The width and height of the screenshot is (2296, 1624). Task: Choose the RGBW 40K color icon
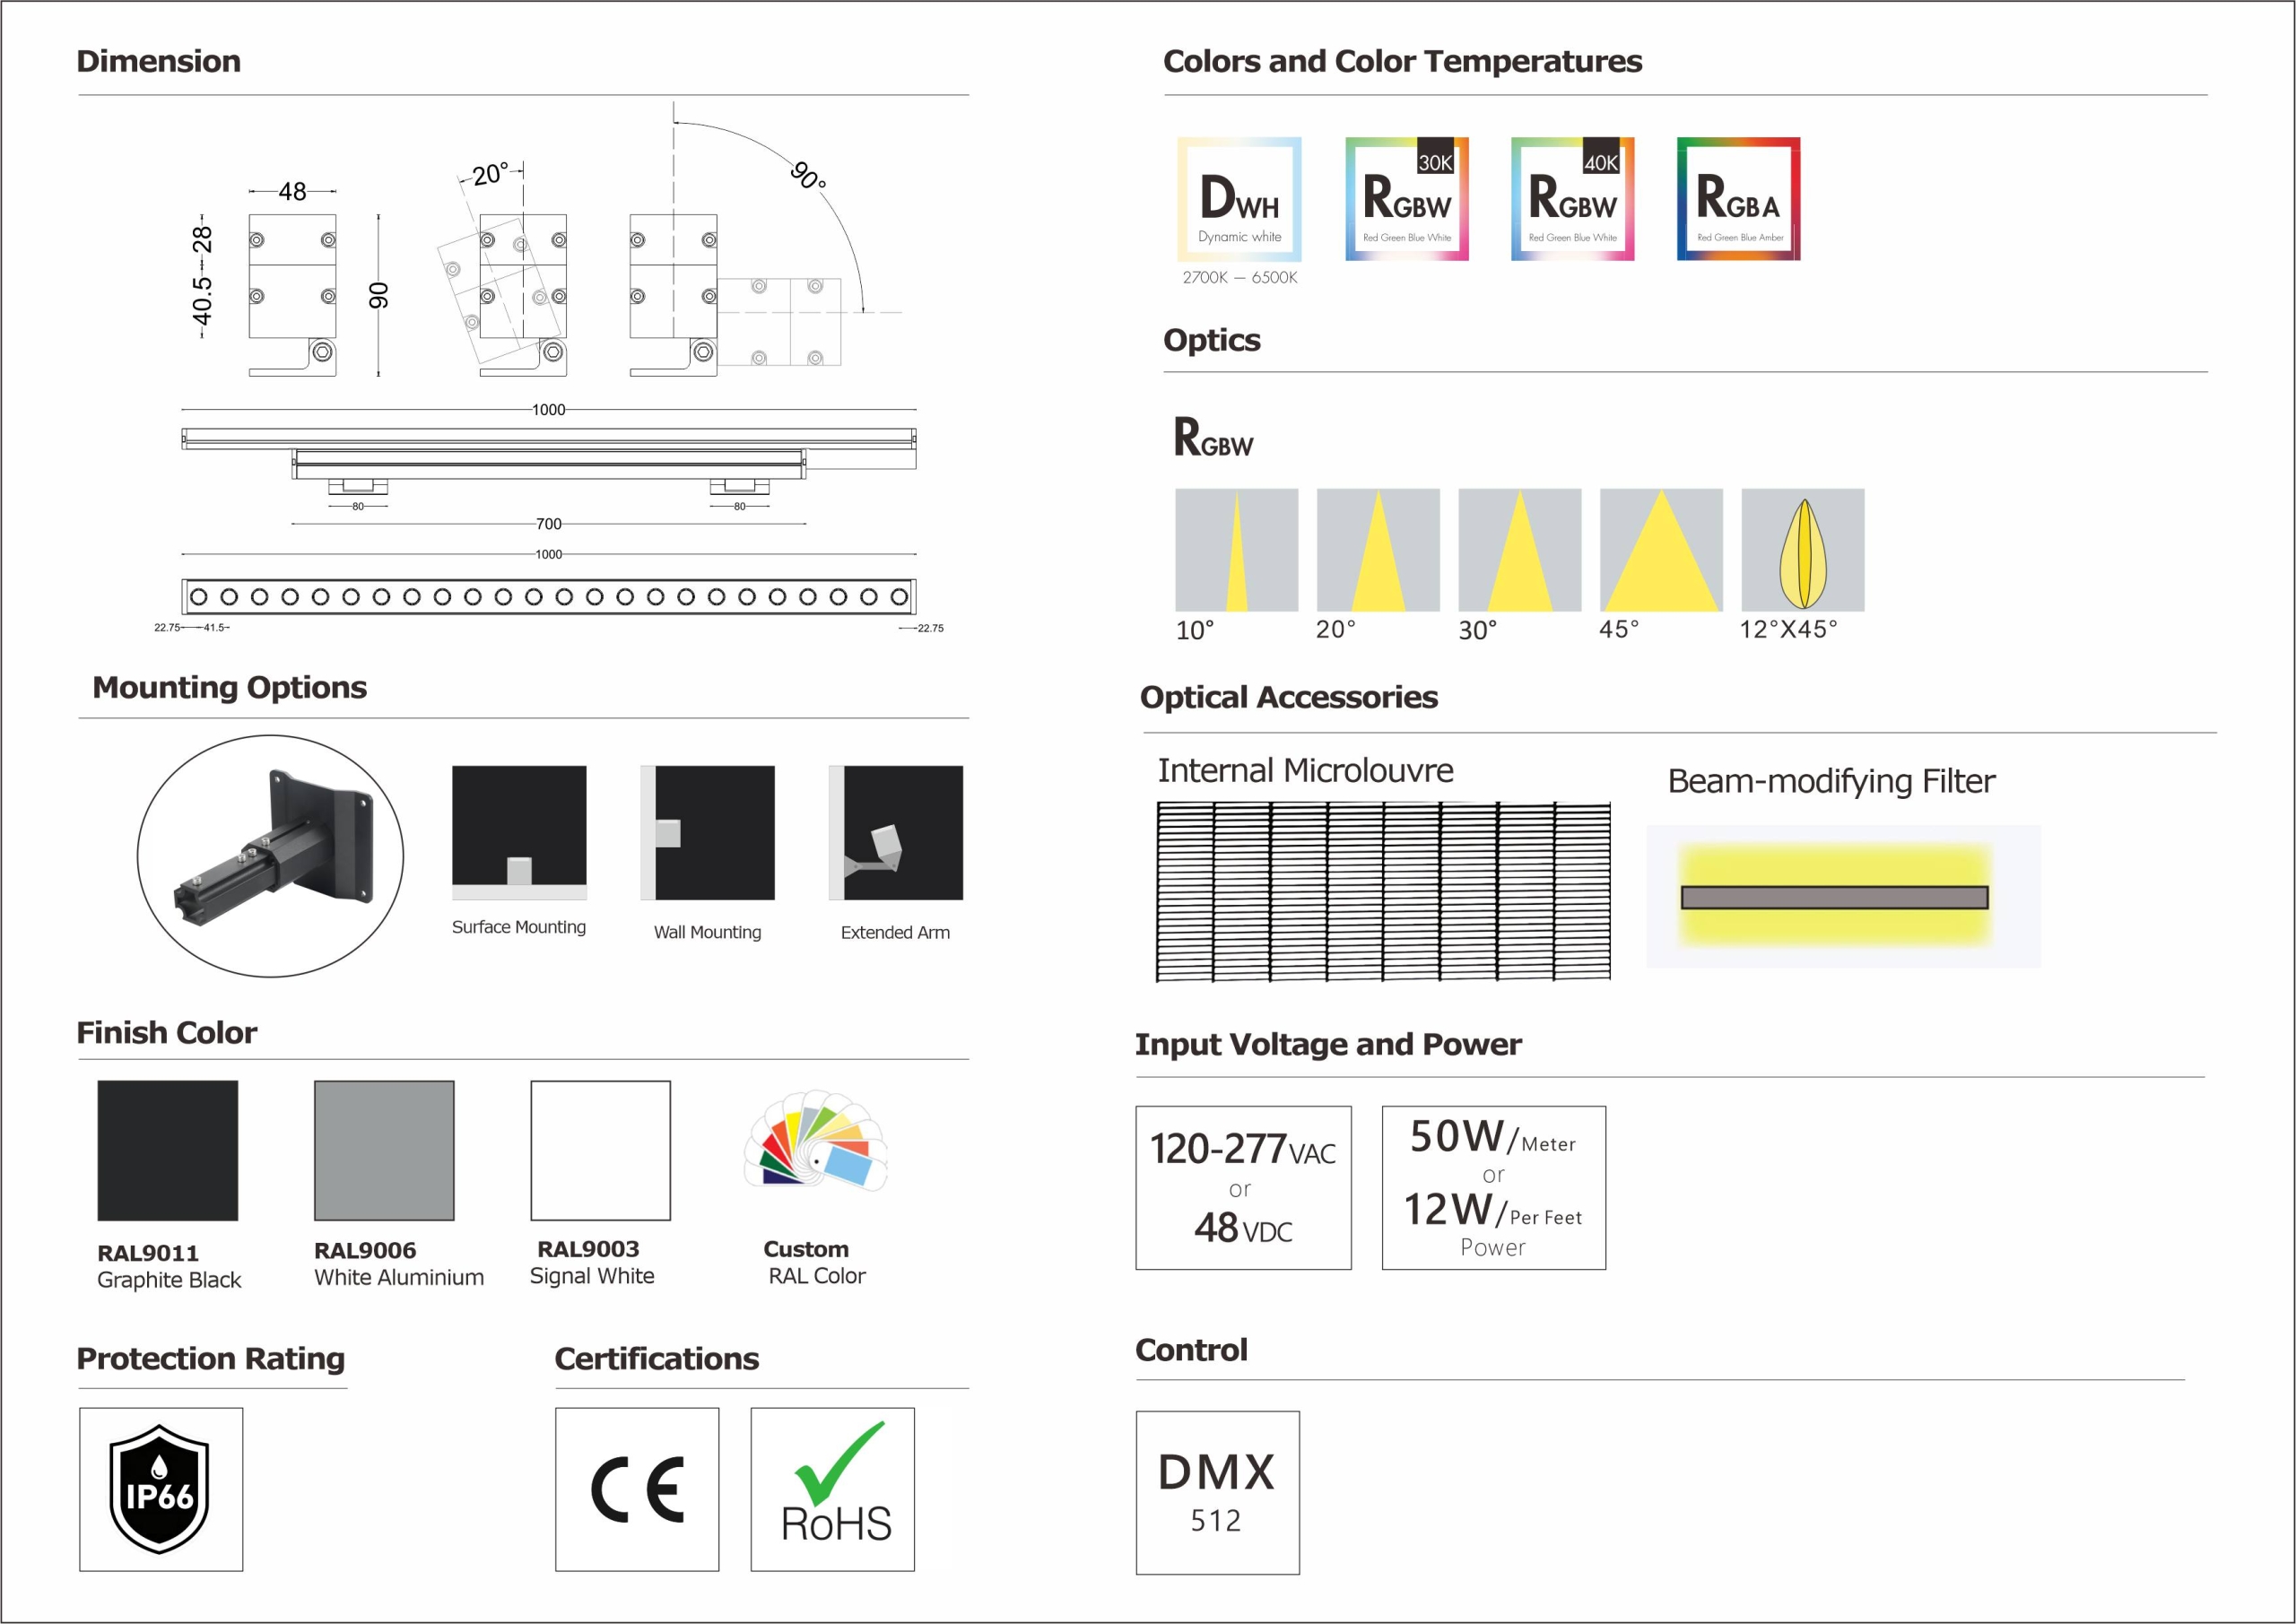pos(1572,199)
